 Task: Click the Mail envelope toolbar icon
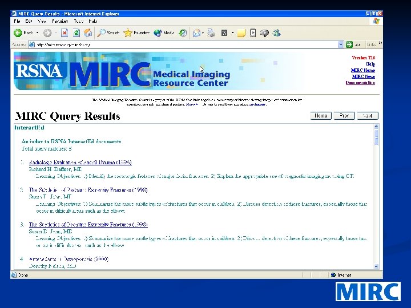coord(196,33)
